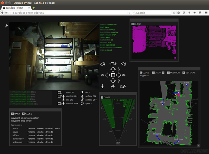Click SET GOAL in map panel
The width and height of the screenshot is (209, 154).
(x=189, y=73)
